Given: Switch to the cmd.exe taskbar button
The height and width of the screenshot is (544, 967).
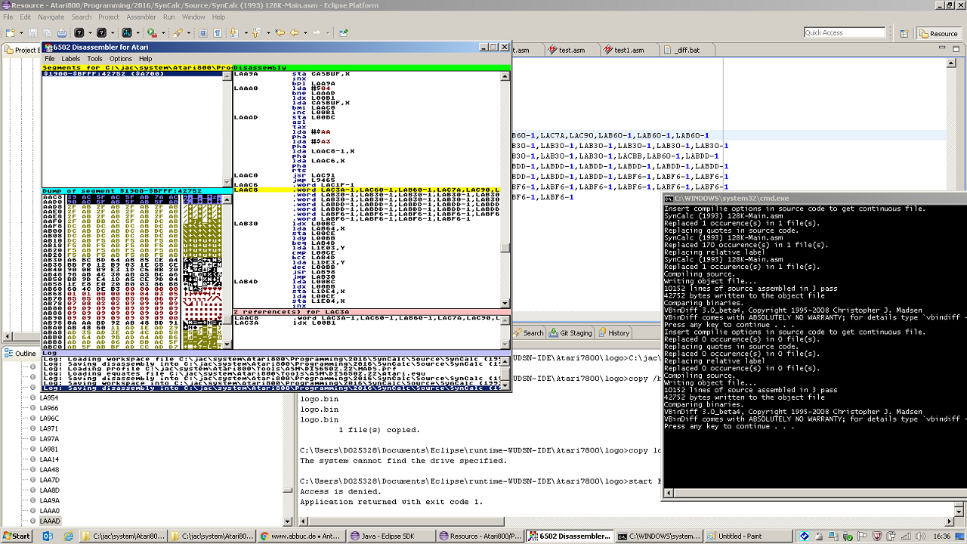Looking at the screenshot, I should pyautogui.click(x=660, y=536).
